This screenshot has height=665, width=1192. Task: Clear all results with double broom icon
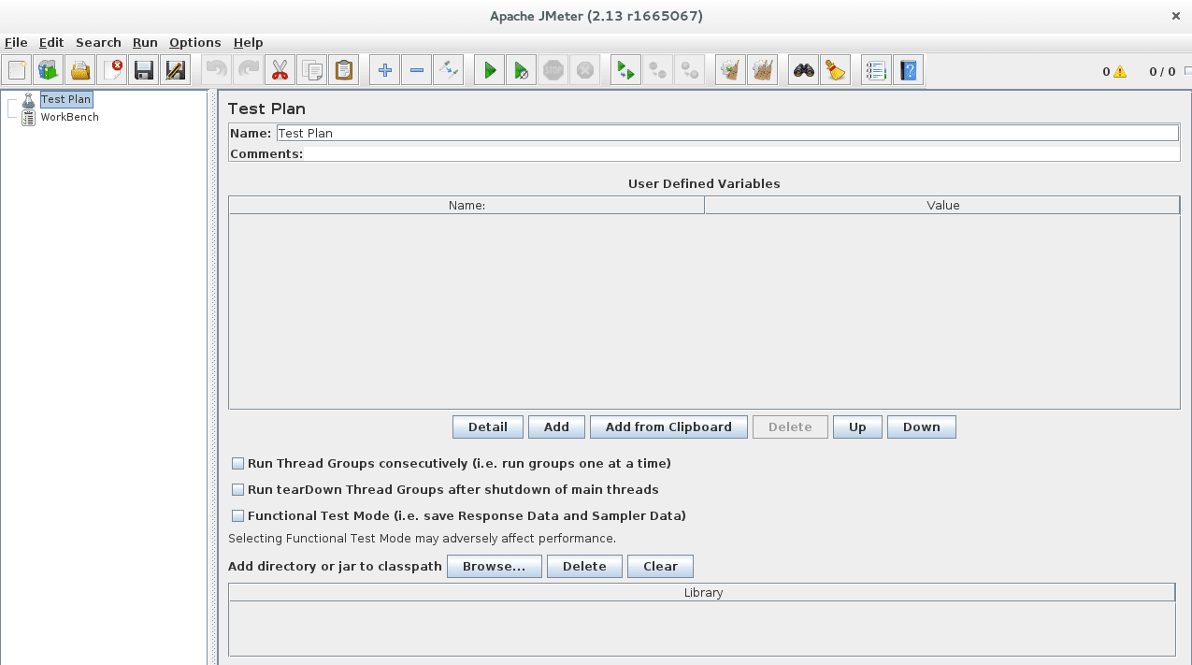(x=762, y=70)
